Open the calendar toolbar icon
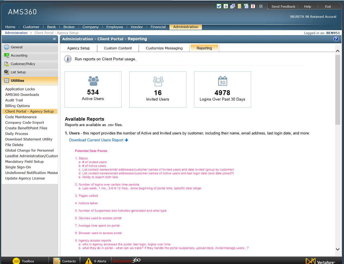344x264 pixels. (x=253, y=6)
